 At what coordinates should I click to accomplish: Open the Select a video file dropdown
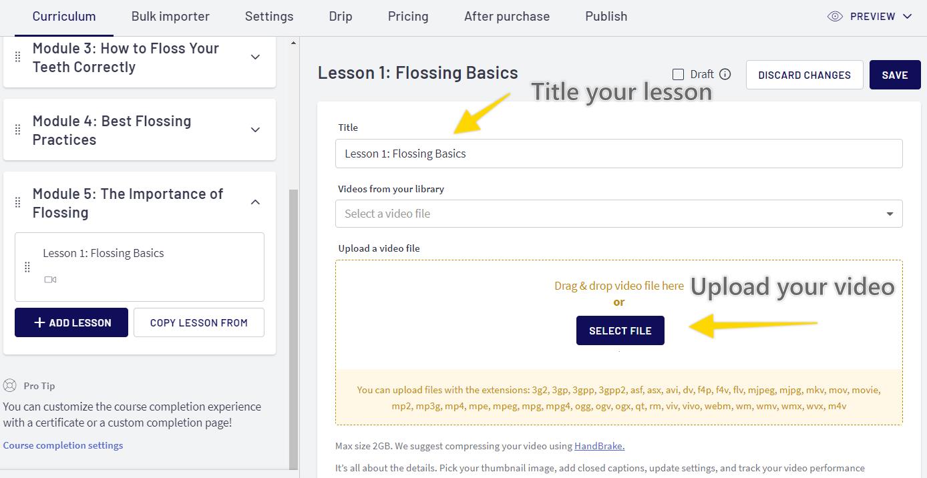point(618,214)
